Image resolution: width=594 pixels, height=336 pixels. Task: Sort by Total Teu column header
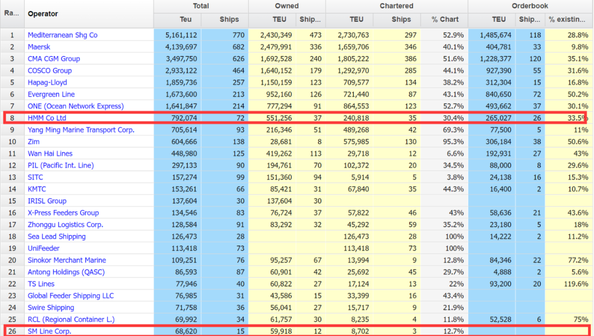tap(186, 20)
